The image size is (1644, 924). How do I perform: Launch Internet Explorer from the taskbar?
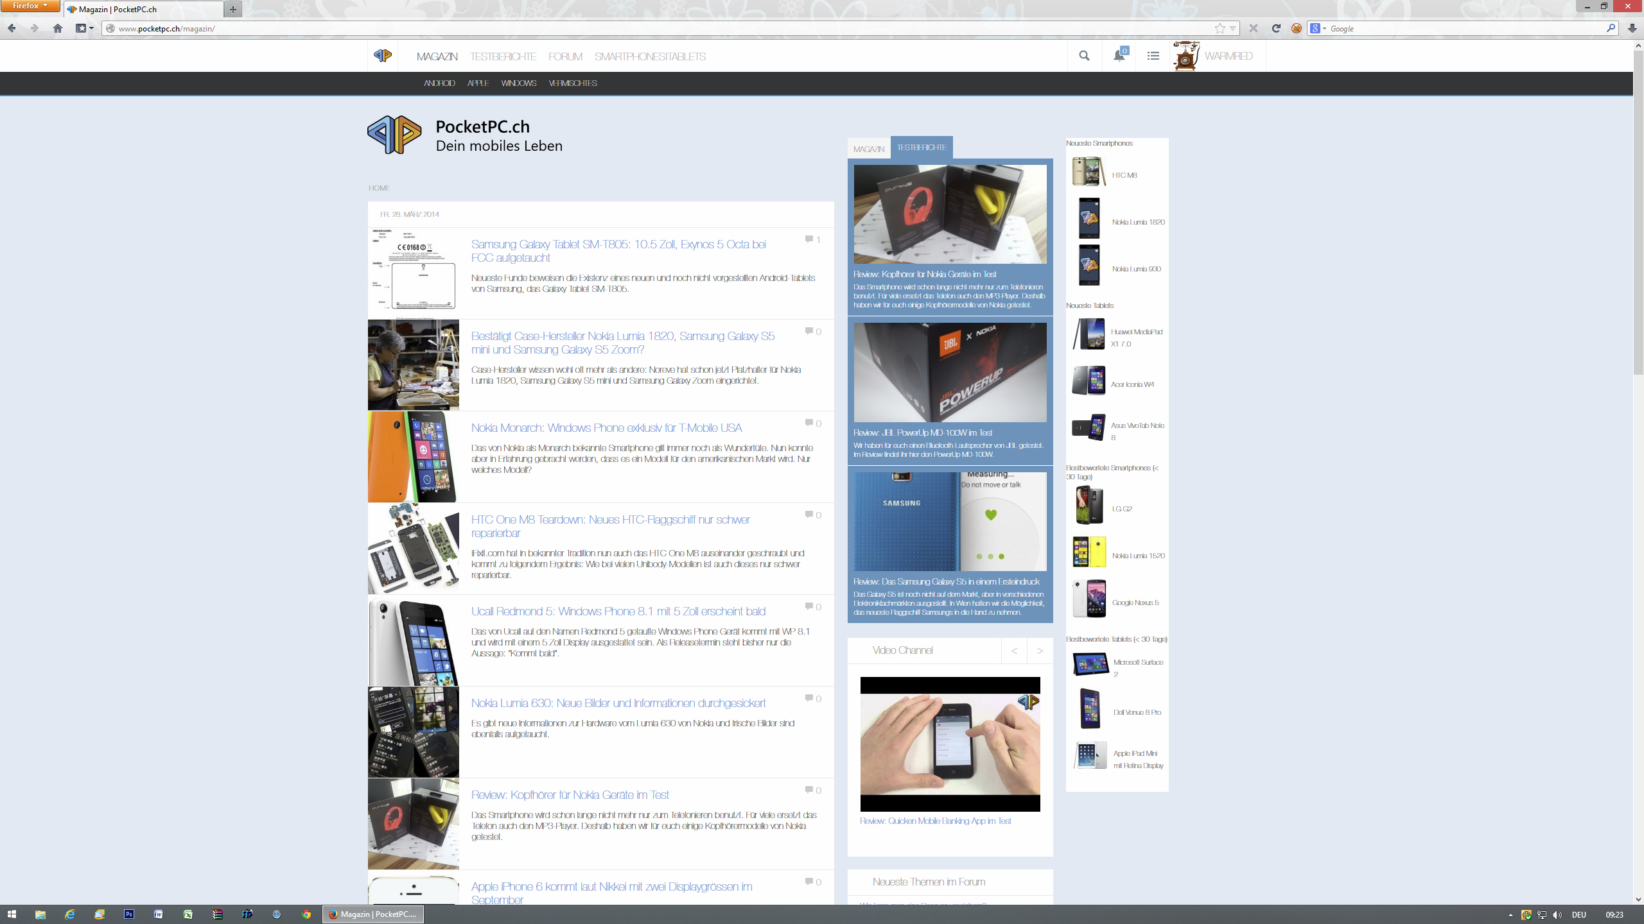pyautogui.click(x=70, y=914)
